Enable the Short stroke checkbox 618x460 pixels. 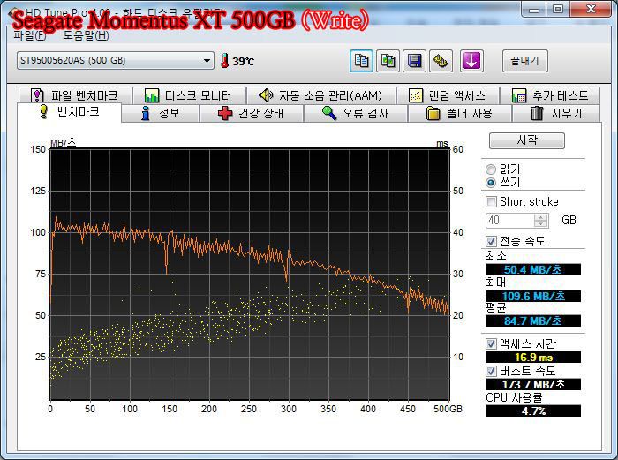(x=491, y=202)
